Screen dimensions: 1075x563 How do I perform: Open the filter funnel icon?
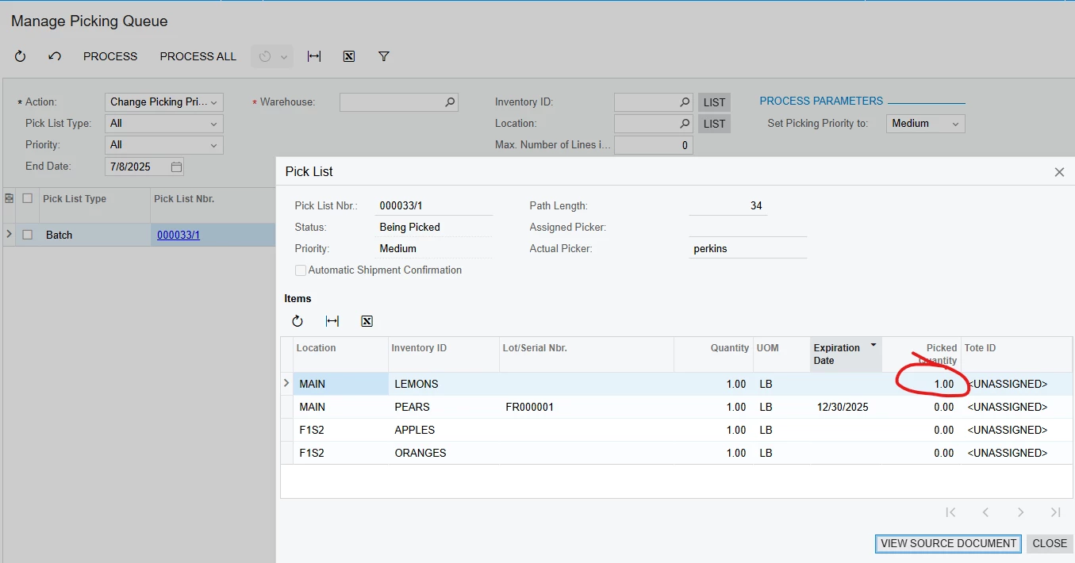[384, 56]
